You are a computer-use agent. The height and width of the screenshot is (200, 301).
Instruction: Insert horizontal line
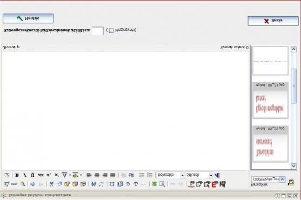pos(144,184)
